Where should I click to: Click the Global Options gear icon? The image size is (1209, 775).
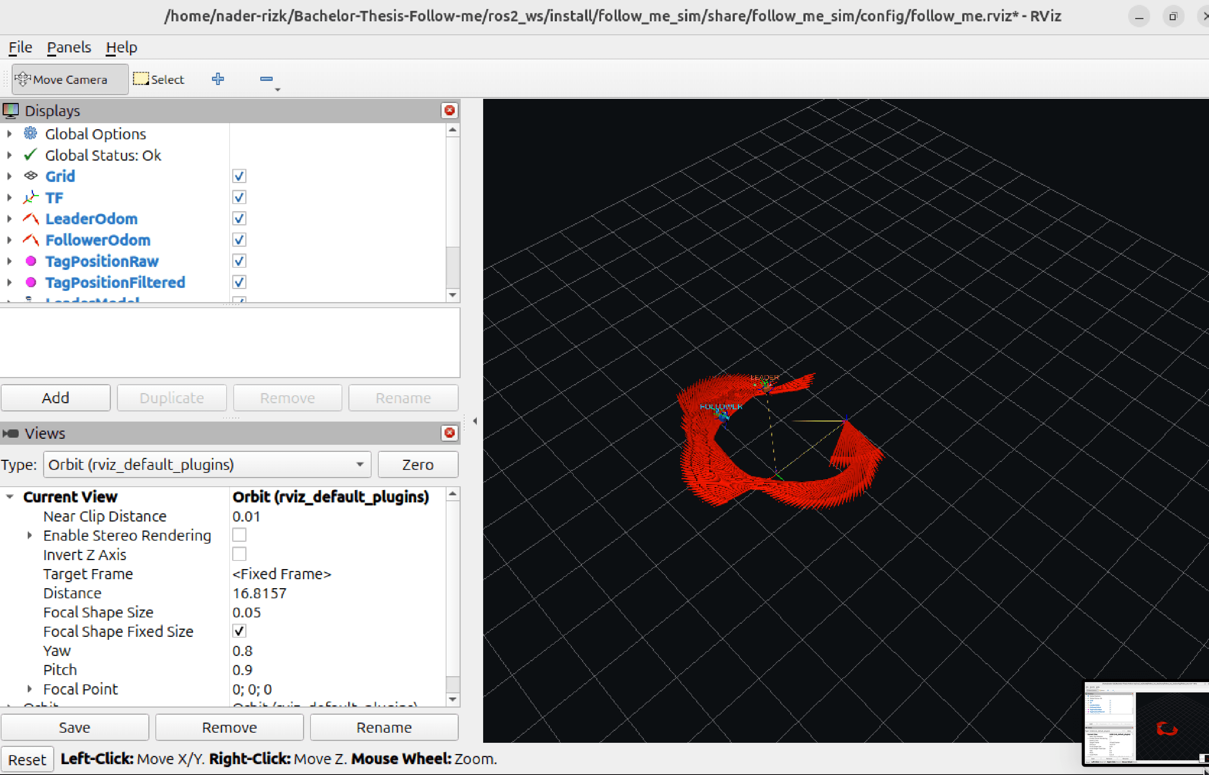click(x=31, y=133)
